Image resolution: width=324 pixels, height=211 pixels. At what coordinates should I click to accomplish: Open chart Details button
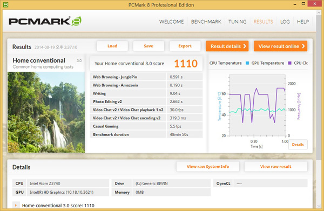[x=298, y=145]
